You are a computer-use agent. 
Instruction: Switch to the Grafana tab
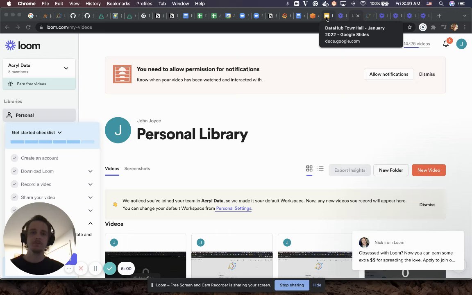point(285,16)
